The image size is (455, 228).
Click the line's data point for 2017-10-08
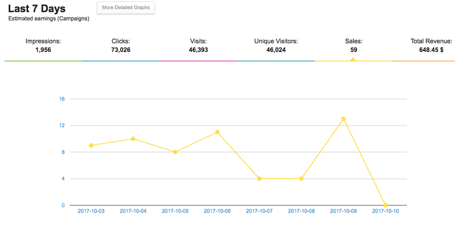point(301,179)
